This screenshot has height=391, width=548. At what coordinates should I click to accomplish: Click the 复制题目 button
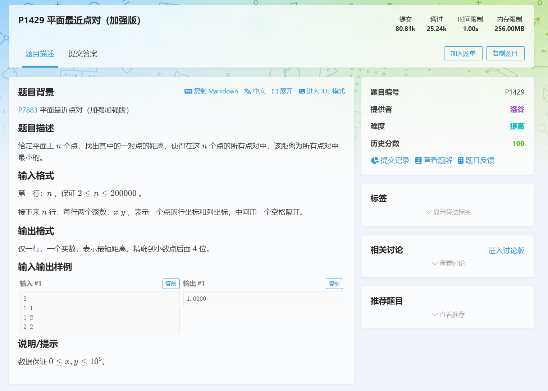pos(505,54)
